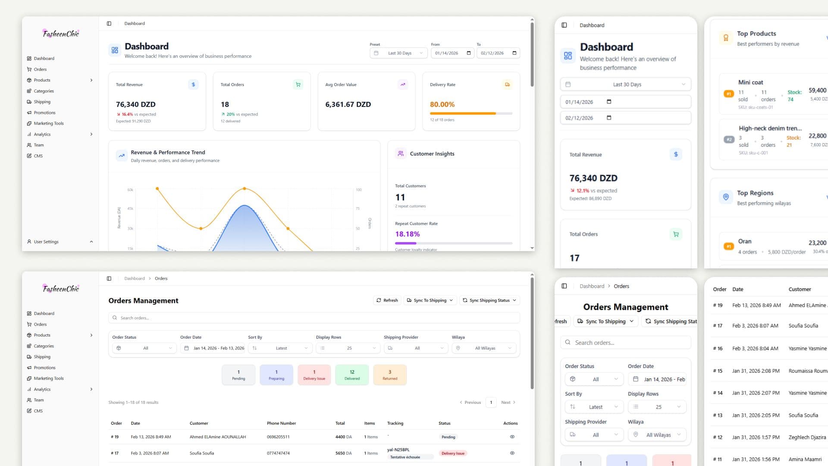
Task: Click the trend icon in Avg Order Value card
Action: click(x=403, y=85)
